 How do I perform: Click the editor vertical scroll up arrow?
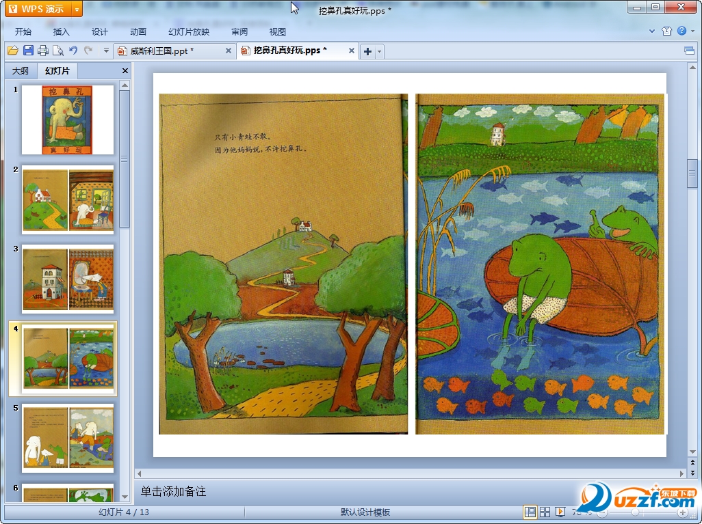[x=692, y=68]
